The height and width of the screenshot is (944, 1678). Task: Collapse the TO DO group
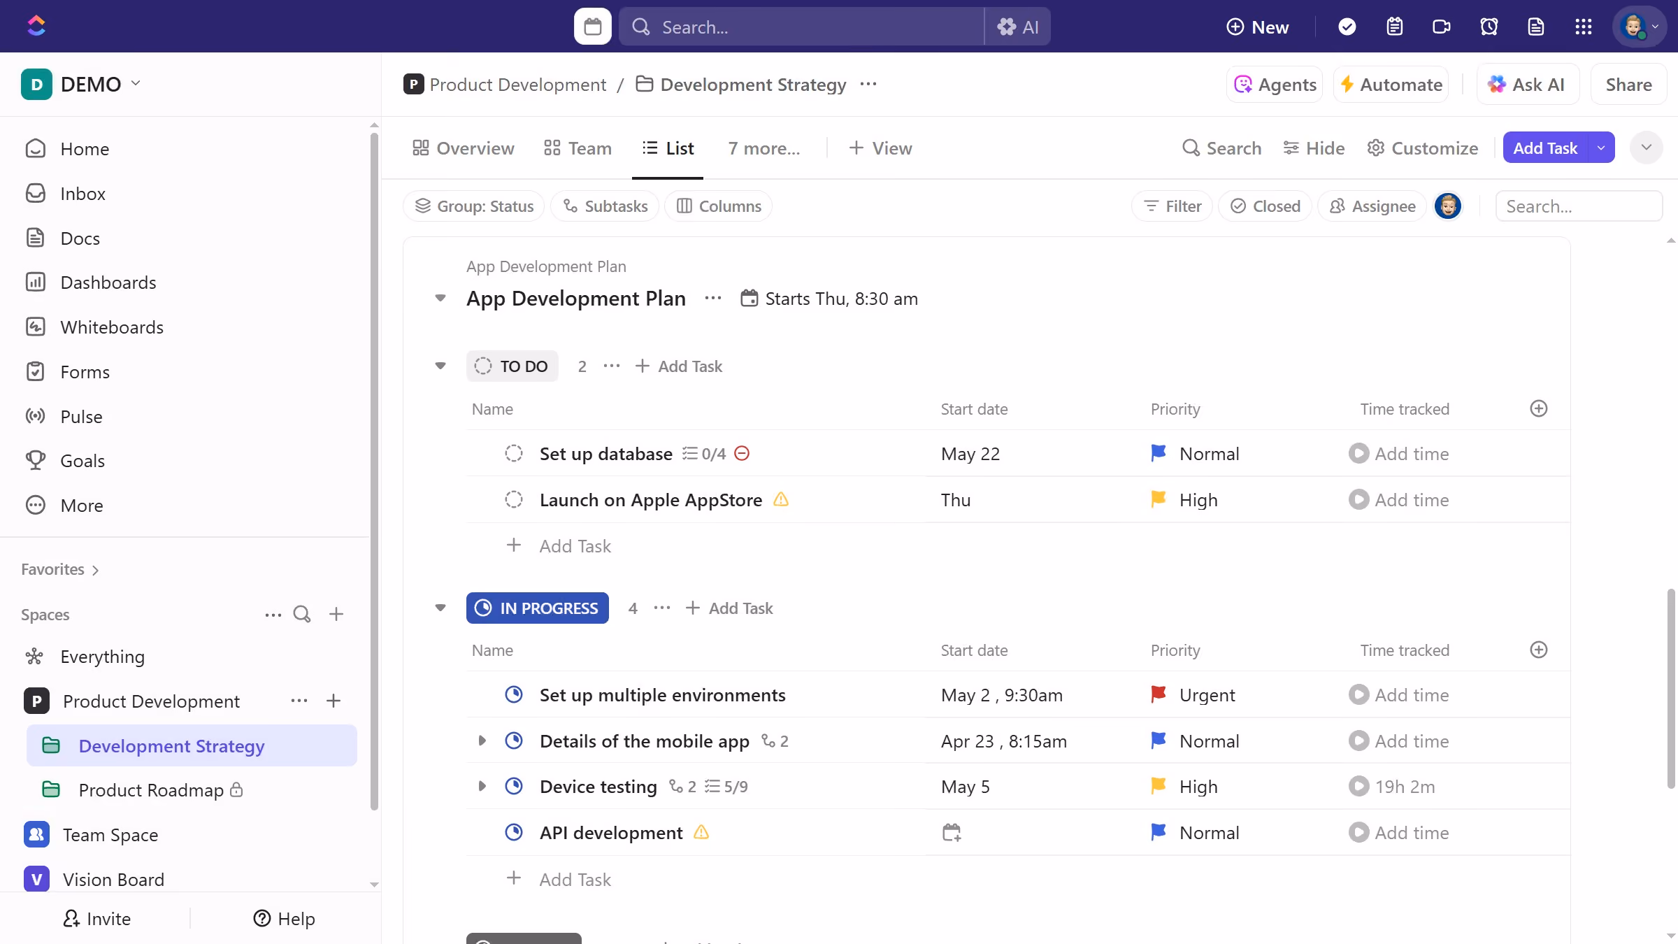[440, 366]
